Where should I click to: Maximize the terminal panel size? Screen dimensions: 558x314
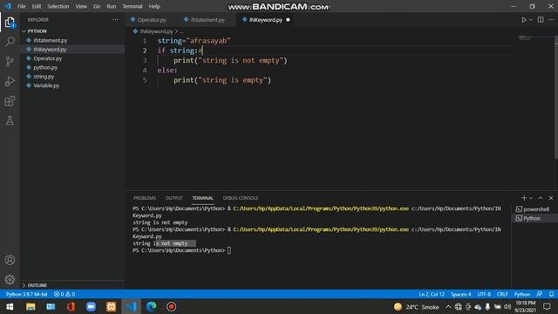(541, 198)
